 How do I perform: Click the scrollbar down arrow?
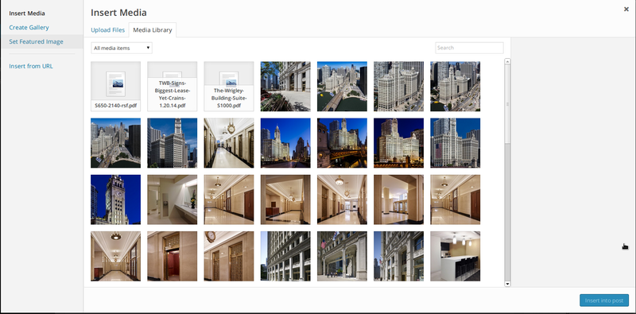(x=507, y=284)
